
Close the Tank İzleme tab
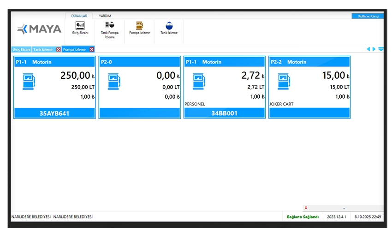[58, 49]
